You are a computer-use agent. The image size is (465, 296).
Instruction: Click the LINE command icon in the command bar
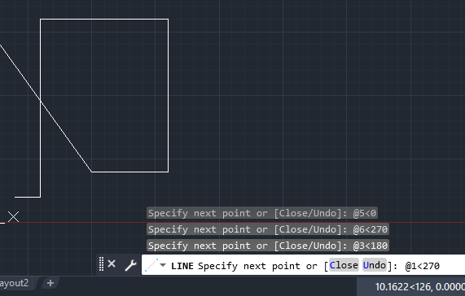tap(151, 265)
